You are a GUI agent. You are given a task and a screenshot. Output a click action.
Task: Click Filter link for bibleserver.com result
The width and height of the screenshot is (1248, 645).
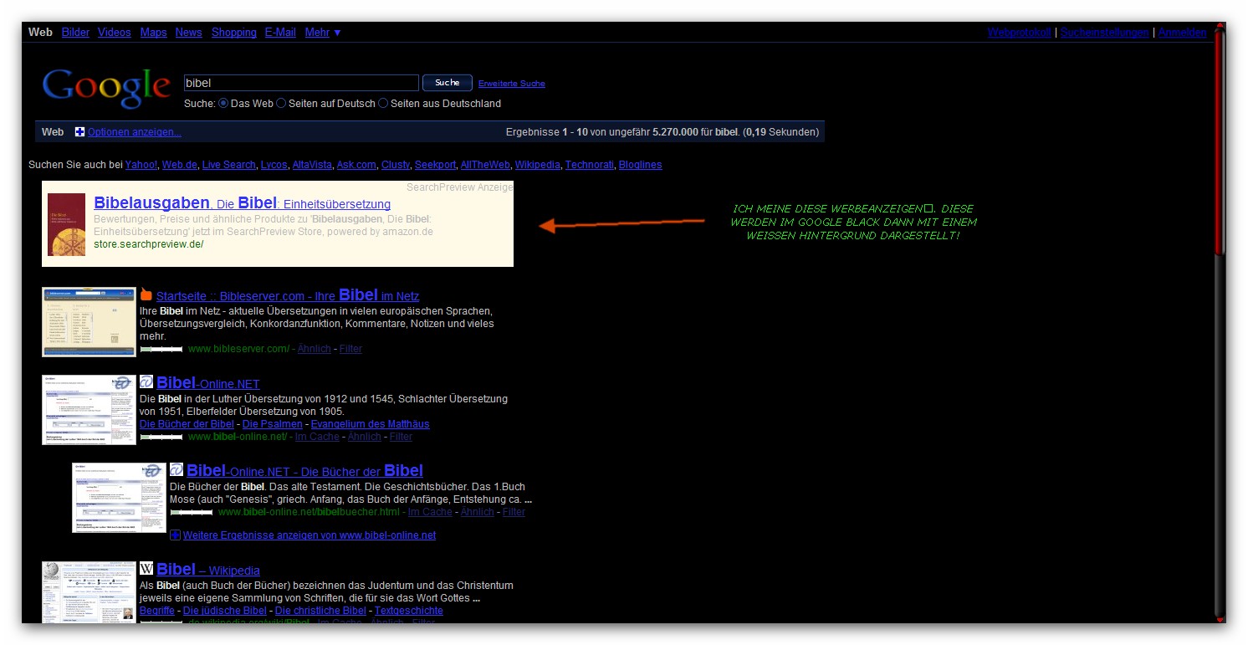pyautogui.click(x=350, y=349)
